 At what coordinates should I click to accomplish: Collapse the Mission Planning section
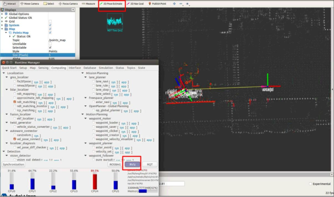pos(83,73)
